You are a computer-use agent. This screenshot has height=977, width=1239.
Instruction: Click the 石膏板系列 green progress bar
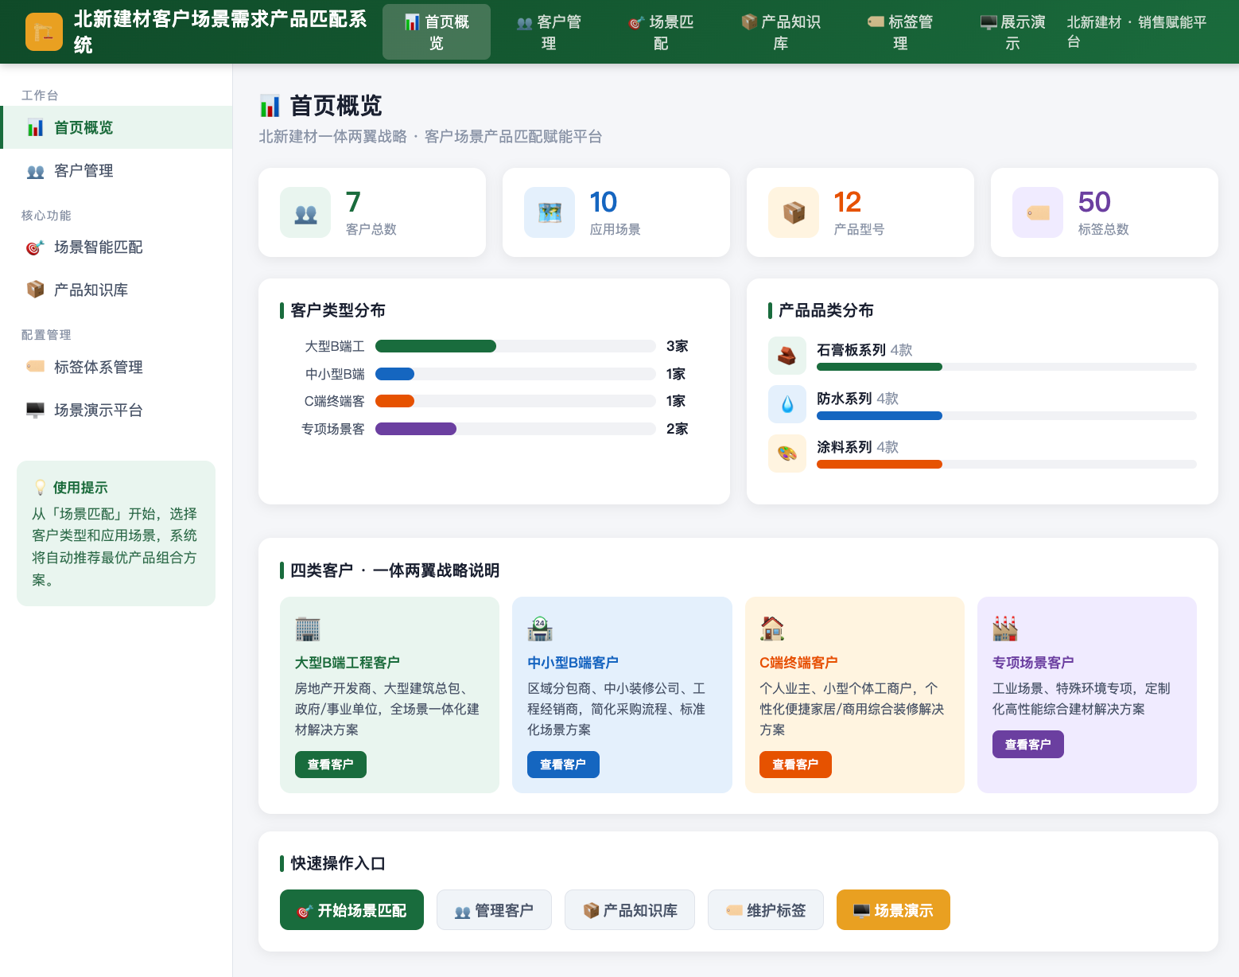[880, 367]
